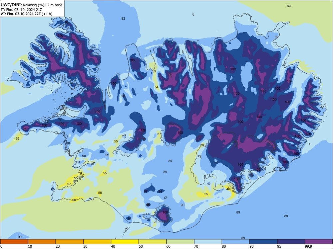Viewport: 333px width, 249px height.
Task: Click the 95 tick label in the legend
Action: [279, 246]
